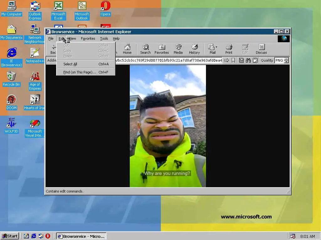Click the Browservice taskbar button
The height and width of the screenshot is (240, 321).
point(82,236)
